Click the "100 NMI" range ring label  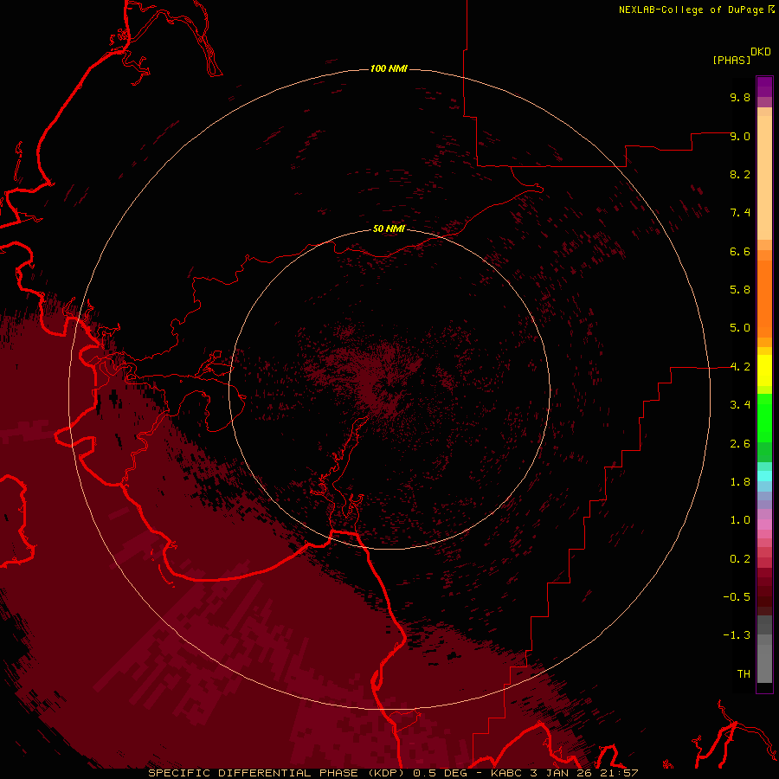389,68
